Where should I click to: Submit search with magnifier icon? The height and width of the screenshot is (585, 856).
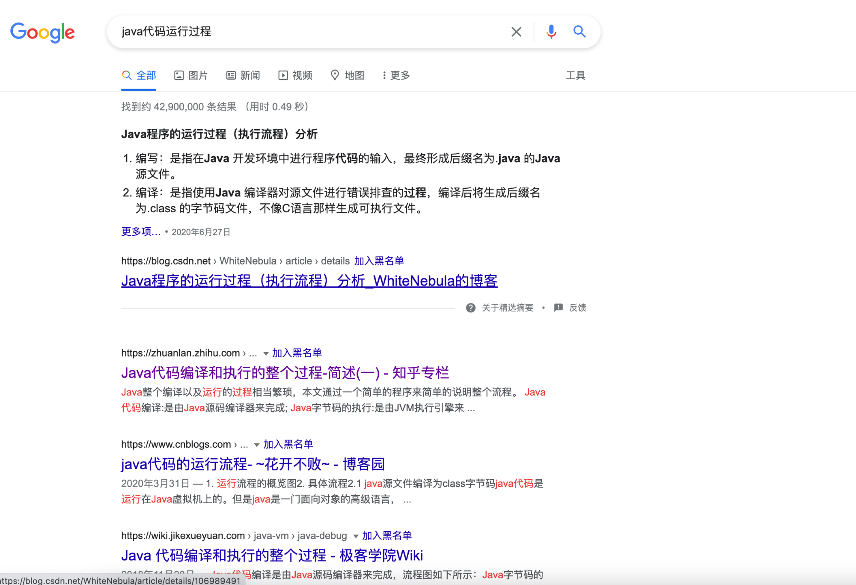(x=580, y=32)
